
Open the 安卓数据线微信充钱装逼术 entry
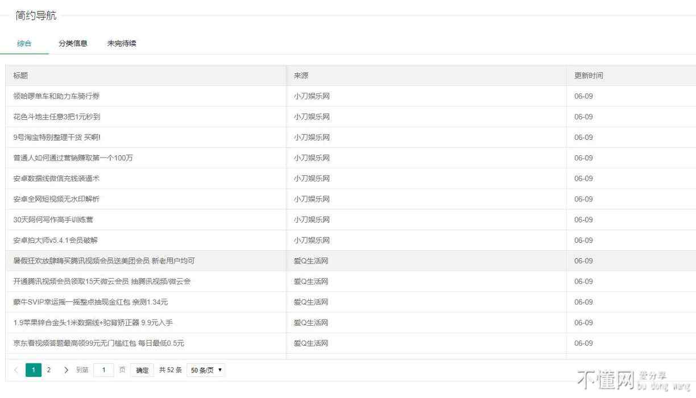[57, 179]
